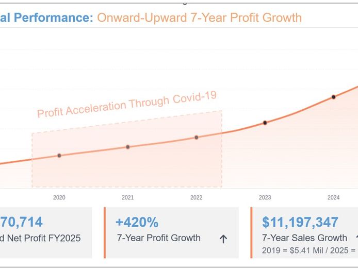
Task: Click the 2023 x-axis year label
Action: pos(265,197)
